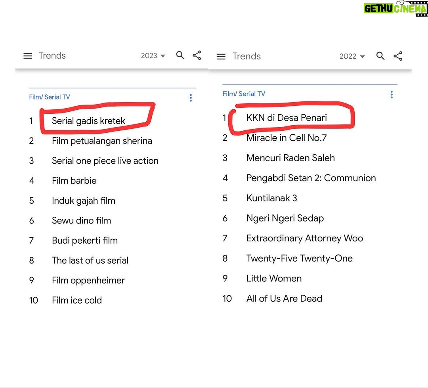Select 'Film ice cold' entry

tap(77, 300)
